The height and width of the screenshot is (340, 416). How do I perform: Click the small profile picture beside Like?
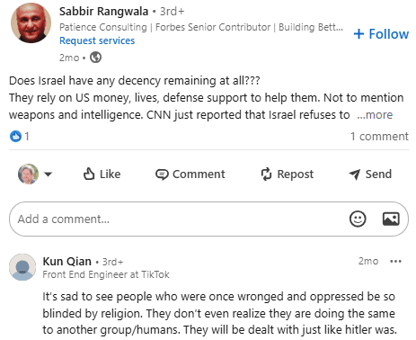pos(28,174)
